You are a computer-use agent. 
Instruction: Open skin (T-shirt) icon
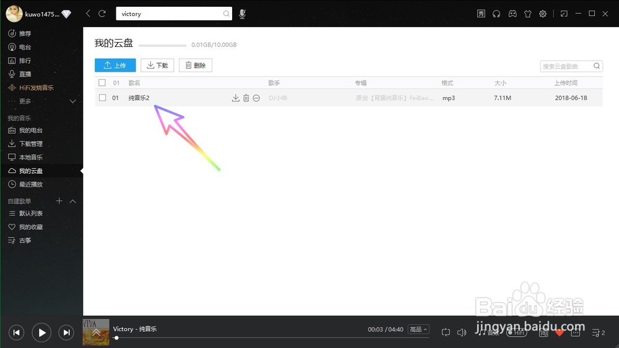[528, 14]
